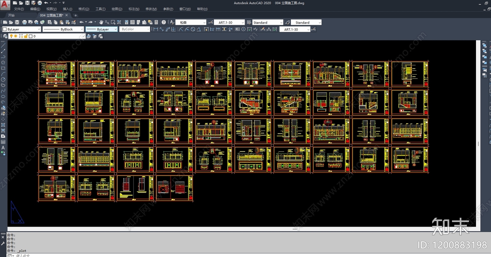Select the Rectangle draw tool
The image size is (491, 257).
[3, 68]
